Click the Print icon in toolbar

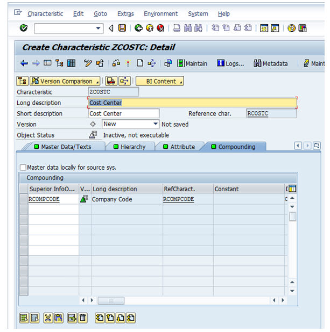click(177, 28)
